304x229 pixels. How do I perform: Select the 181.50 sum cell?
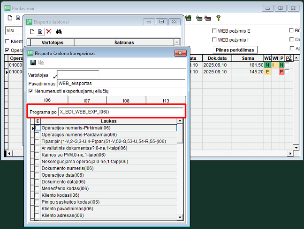248,65
